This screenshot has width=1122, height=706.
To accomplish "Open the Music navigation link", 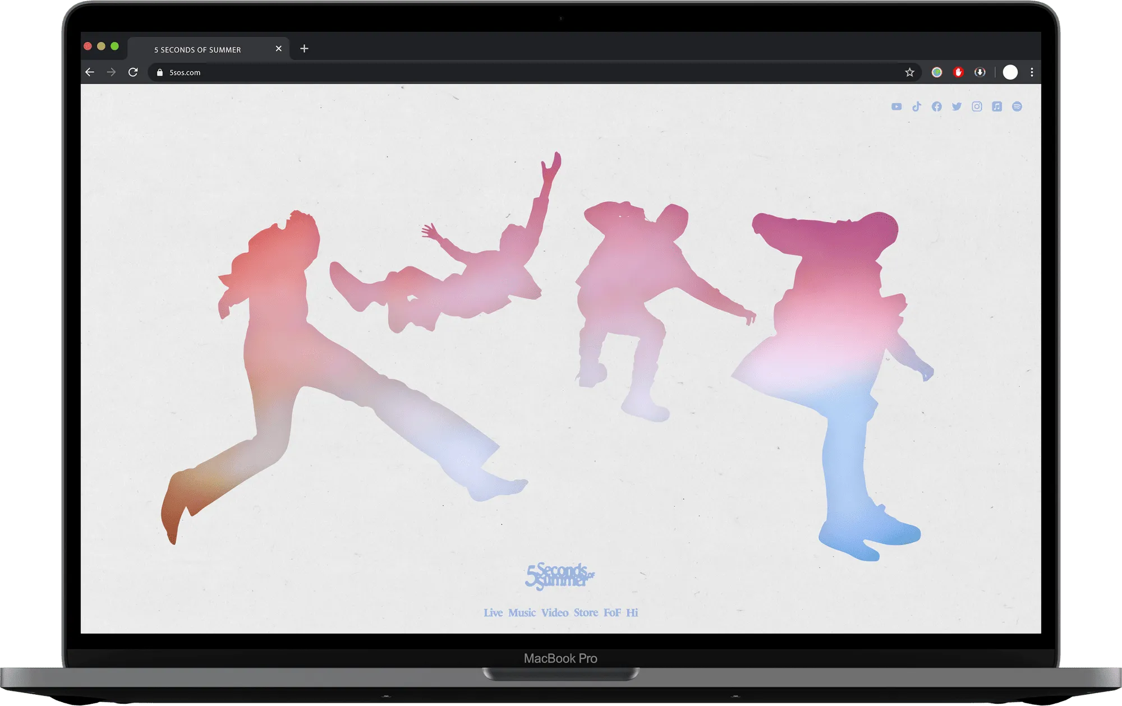I will pyautogui.click(x=522, y=613).
